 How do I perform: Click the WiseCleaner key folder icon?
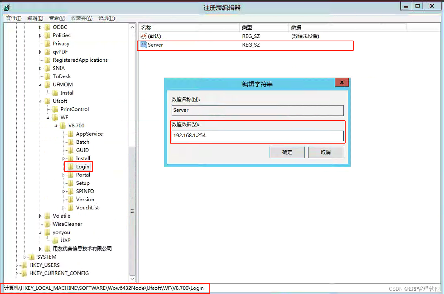(x=47, y=224)
